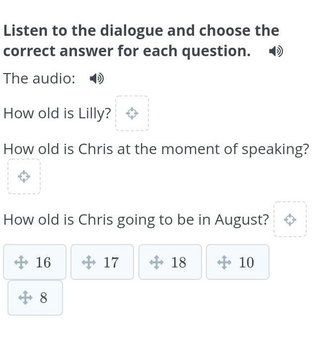The width and height of the screenshot is (333, 340).
Task: Click drop zone for 'How old is Lilly?'
Action: coord(132,113)
